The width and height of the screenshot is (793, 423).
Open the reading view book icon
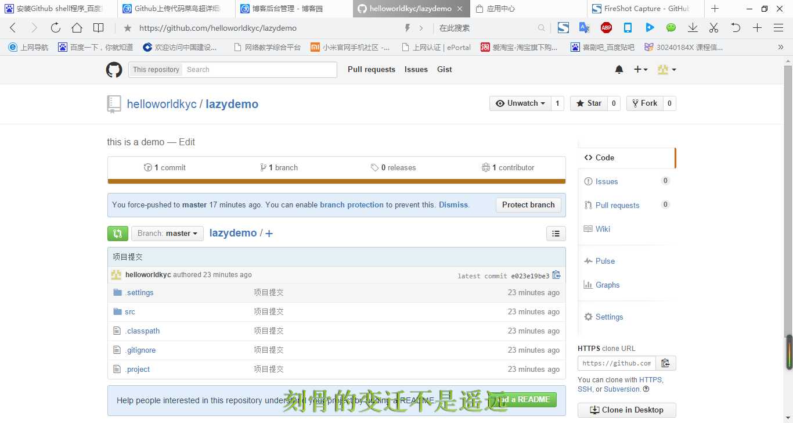point(99,28)
